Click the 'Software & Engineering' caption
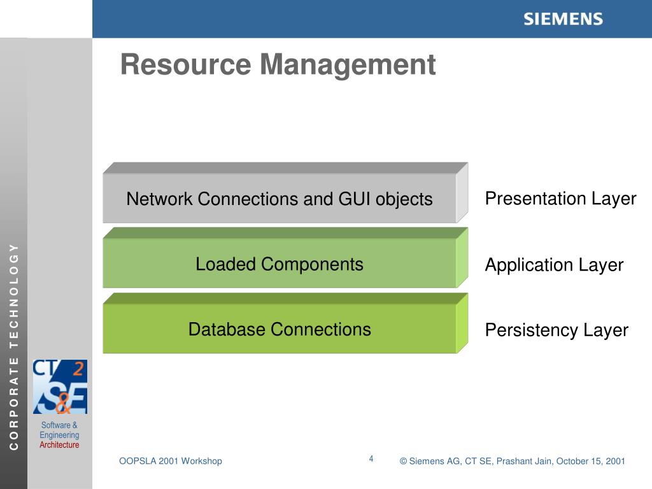This screenshot has height=489, width=652. point(59,430)
